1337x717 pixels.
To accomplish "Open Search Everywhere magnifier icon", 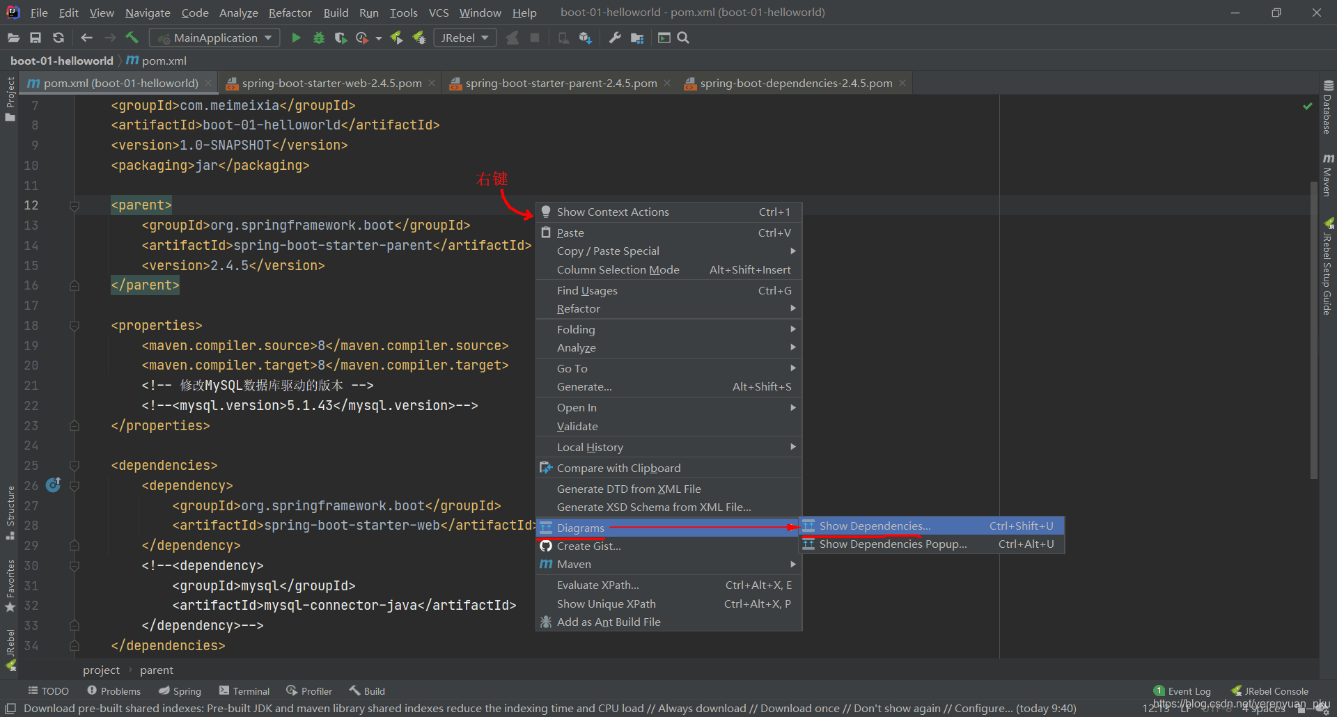I will coord(683,38).
